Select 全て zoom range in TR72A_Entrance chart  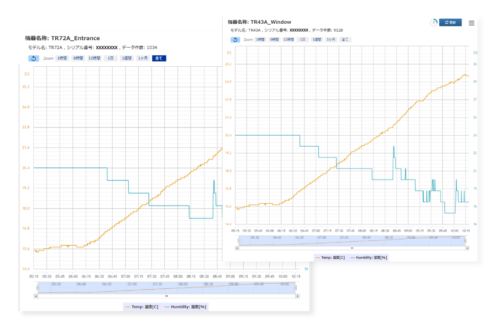click(159, 58)
